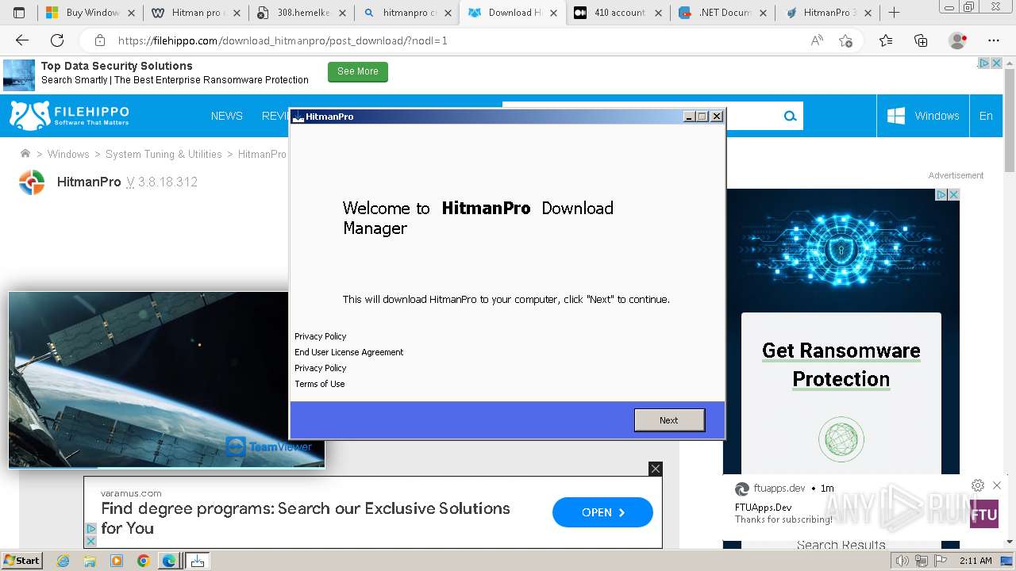1016x571 pixels.
Task: Open End User License Agreement link
Action: (349, 352)
